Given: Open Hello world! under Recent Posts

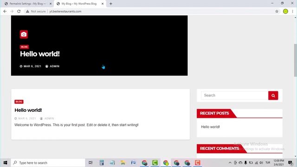Looking at the screenshot, I should coord(210,127).
